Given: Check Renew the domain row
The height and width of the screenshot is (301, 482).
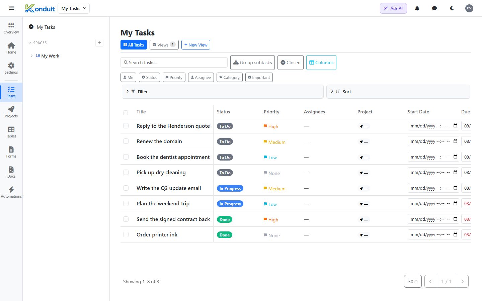Looking at the screenshot, I should (126, 141).
